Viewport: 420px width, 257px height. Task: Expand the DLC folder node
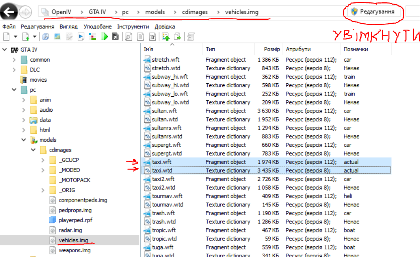[14, 70]
